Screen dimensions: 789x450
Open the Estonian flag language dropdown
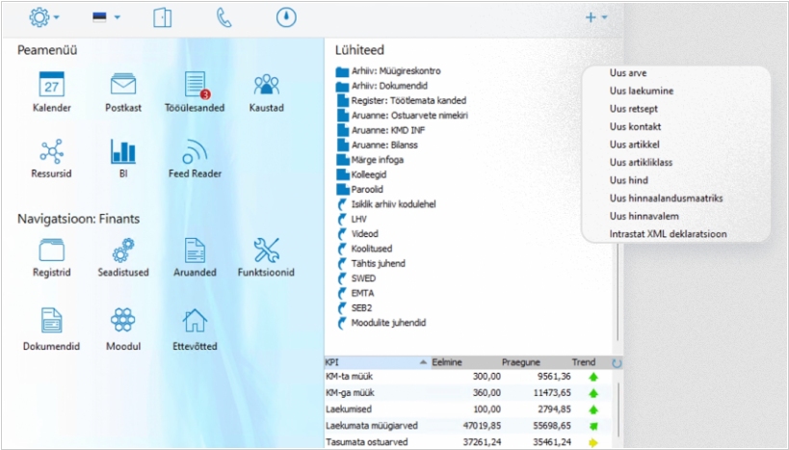pos(103,17)
